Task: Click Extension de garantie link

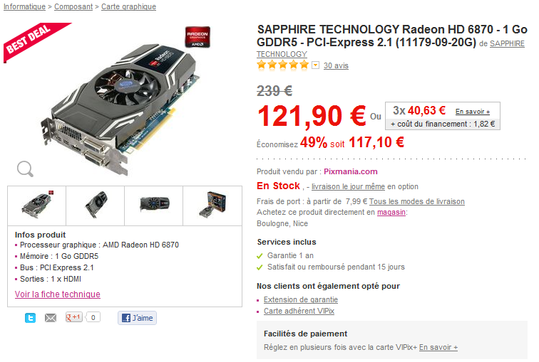Action: tap(300, 299)
